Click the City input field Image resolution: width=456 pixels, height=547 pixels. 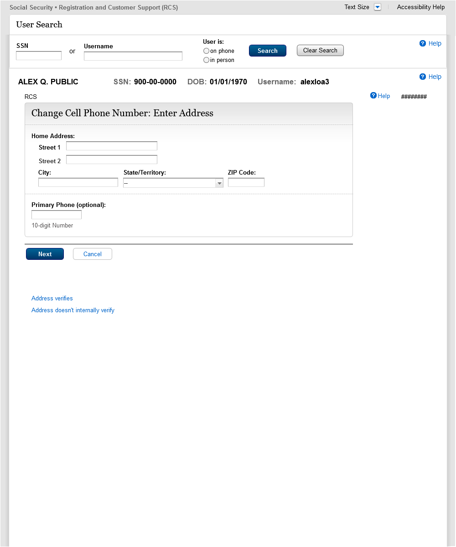78,182
